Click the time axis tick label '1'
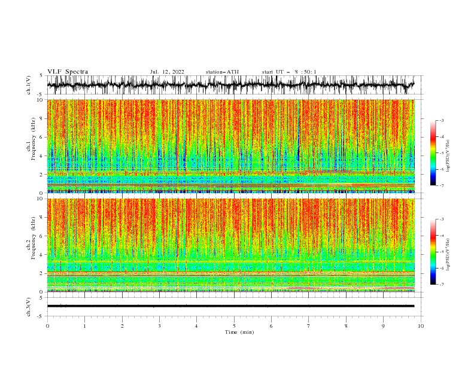The height and width of the screenshot is (366, 474). click(x=84, y=326)
